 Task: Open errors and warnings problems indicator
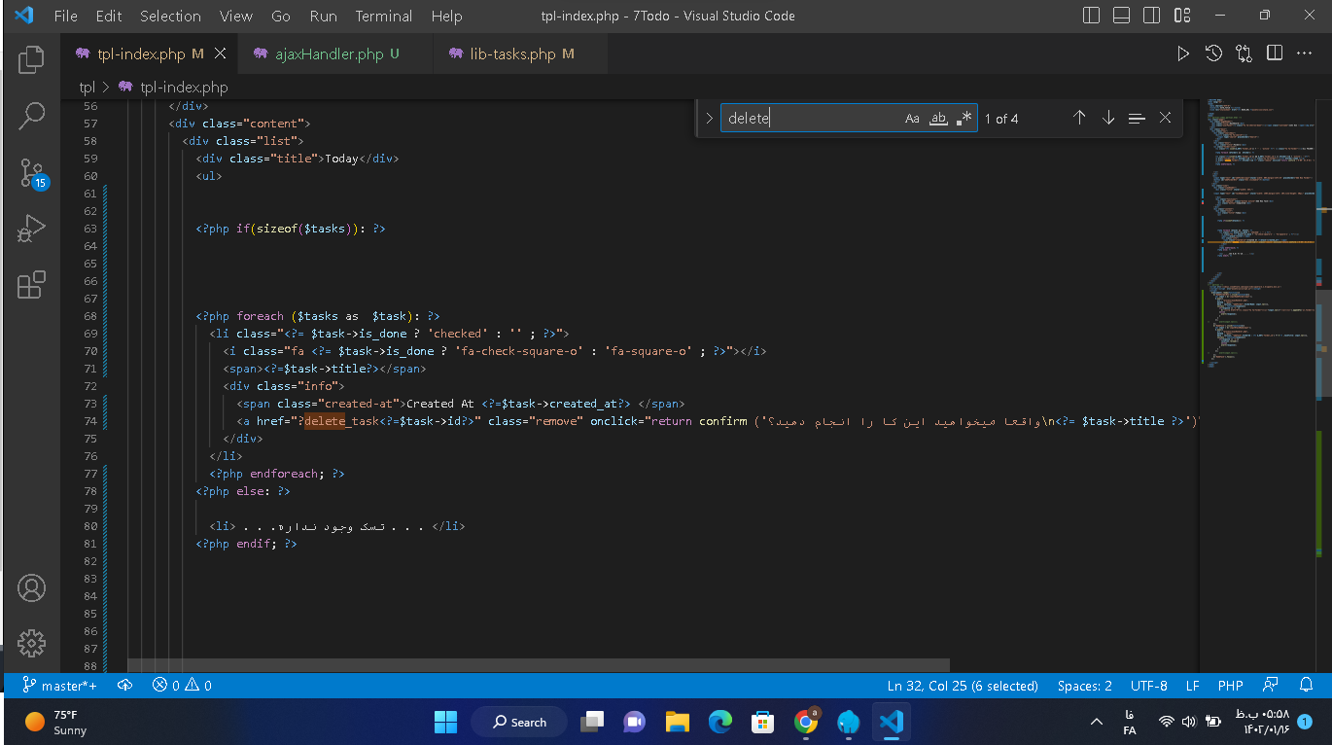182,686
